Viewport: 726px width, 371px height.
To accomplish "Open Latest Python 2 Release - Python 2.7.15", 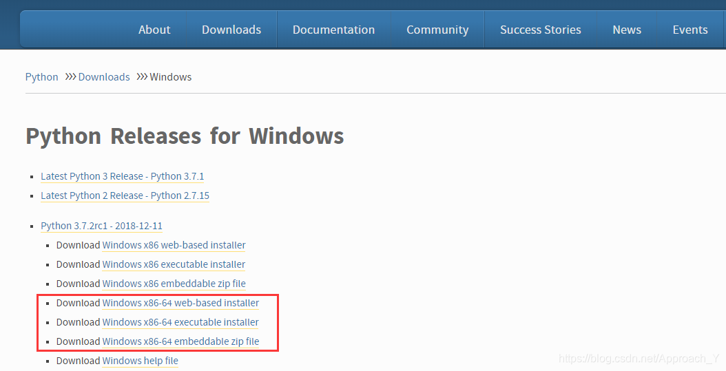I will point(125,195).
